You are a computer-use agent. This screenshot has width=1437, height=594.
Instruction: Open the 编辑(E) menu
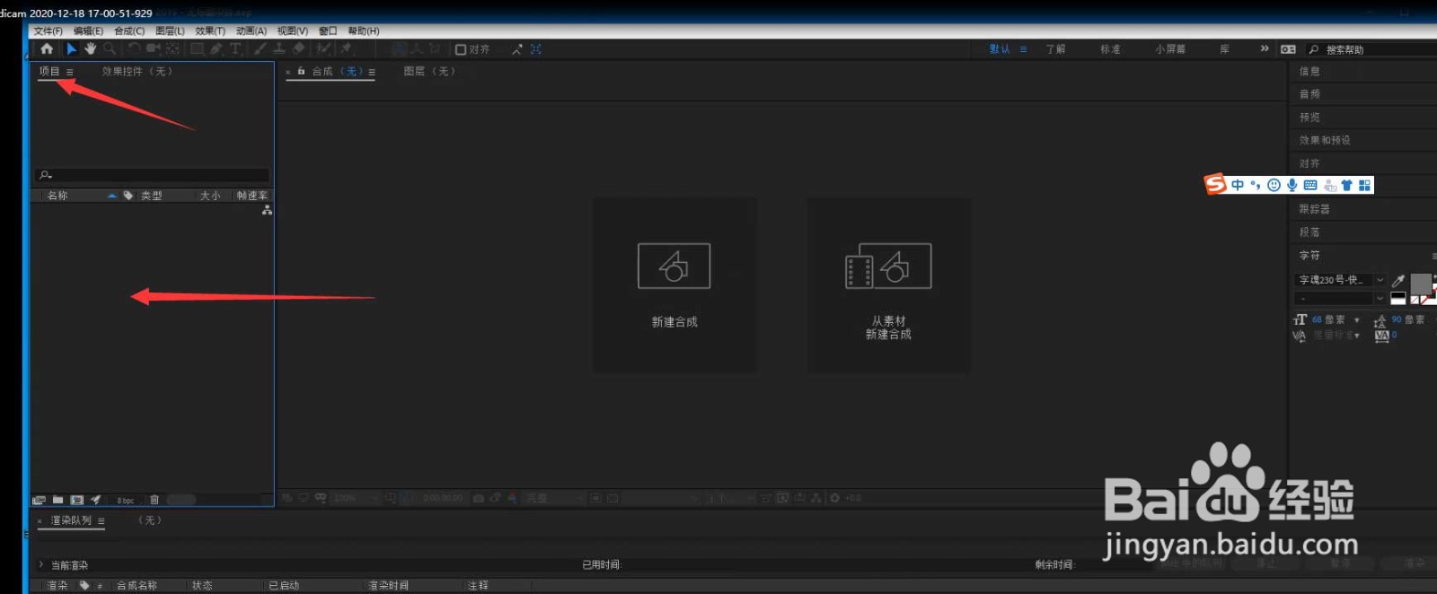coord(88,31)
